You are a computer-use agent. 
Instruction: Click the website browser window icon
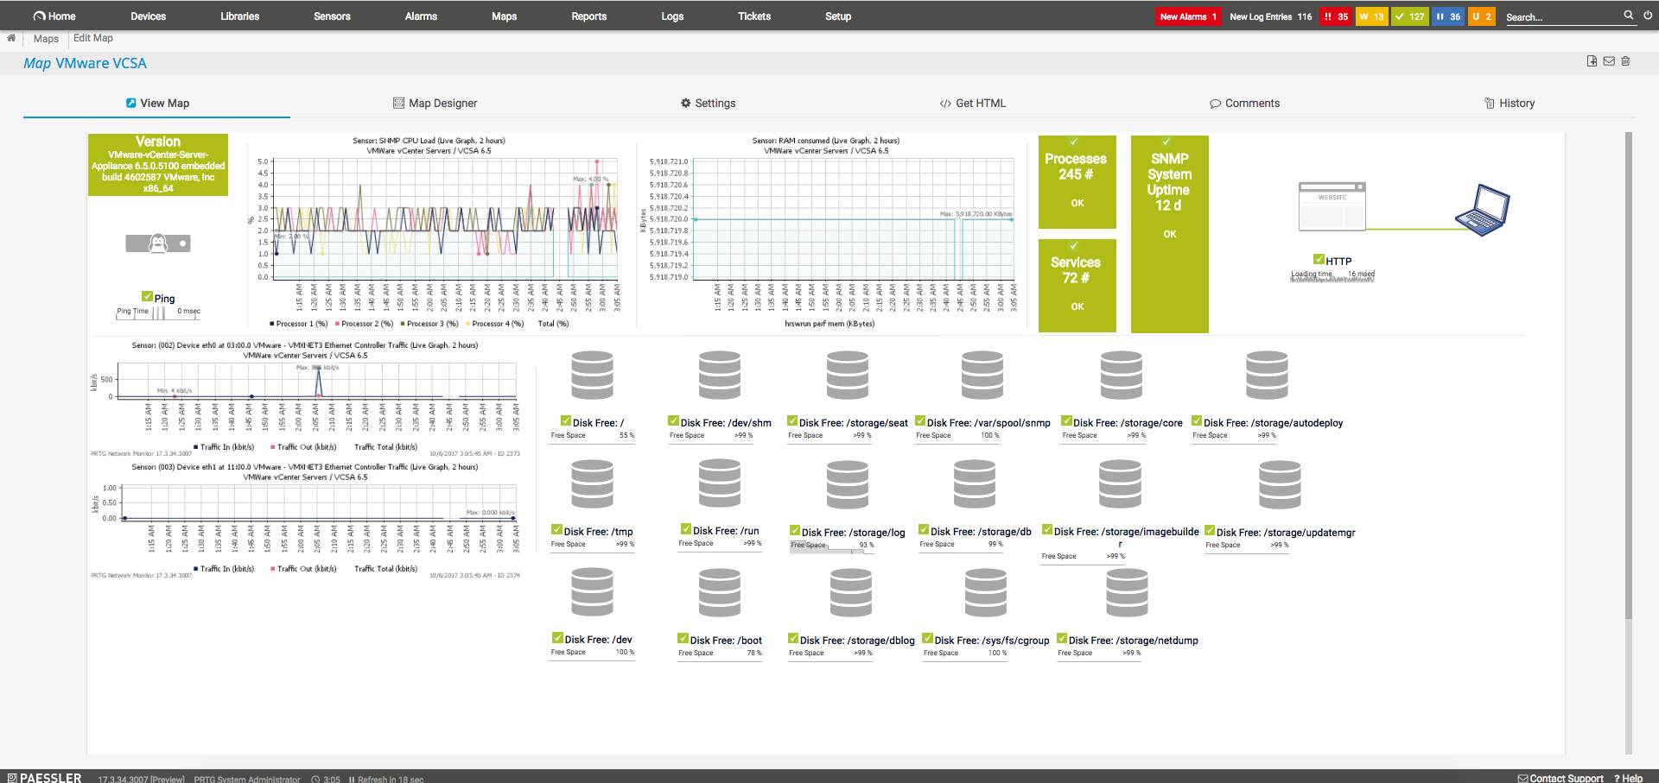pos(1332,206)
